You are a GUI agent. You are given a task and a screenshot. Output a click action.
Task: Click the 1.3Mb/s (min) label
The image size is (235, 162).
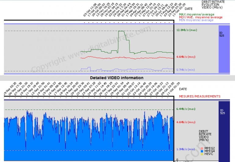click(185, 149)
